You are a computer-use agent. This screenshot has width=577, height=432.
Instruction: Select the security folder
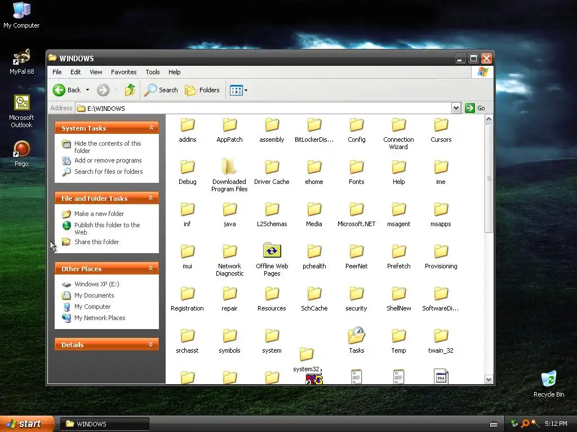(x=357, y=299)
